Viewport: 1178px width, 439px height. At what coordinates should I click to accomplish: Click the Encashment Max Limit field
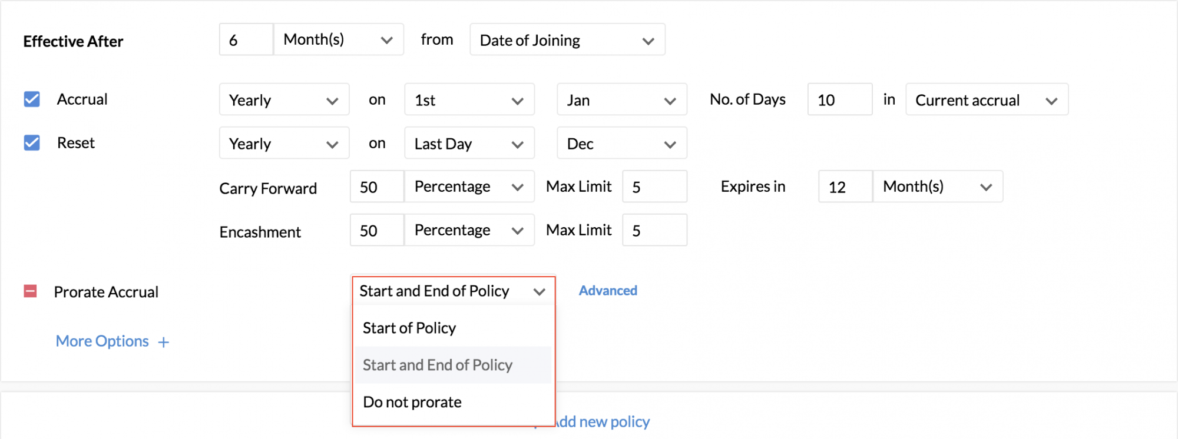(x=654, y=231)
